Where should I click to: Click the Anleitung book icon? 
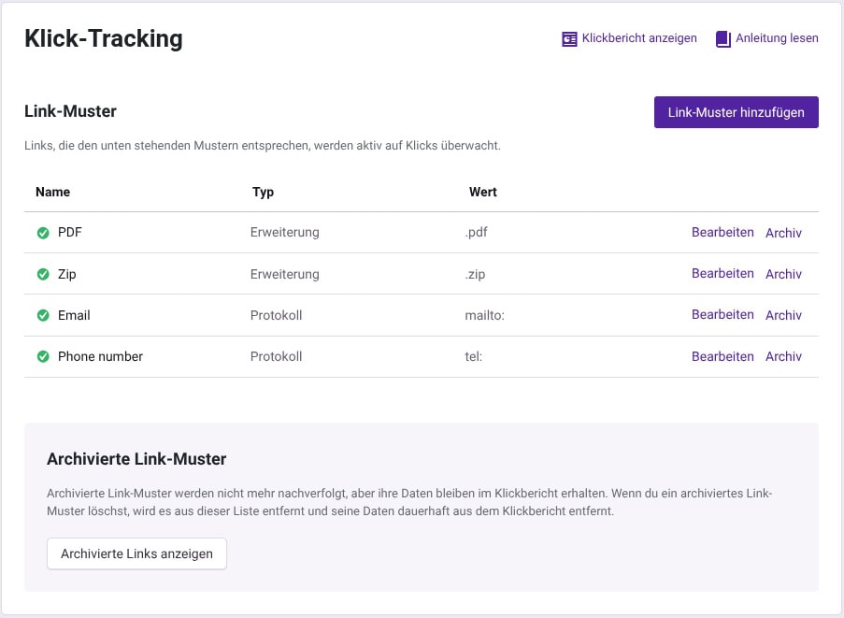pos(723,39)
